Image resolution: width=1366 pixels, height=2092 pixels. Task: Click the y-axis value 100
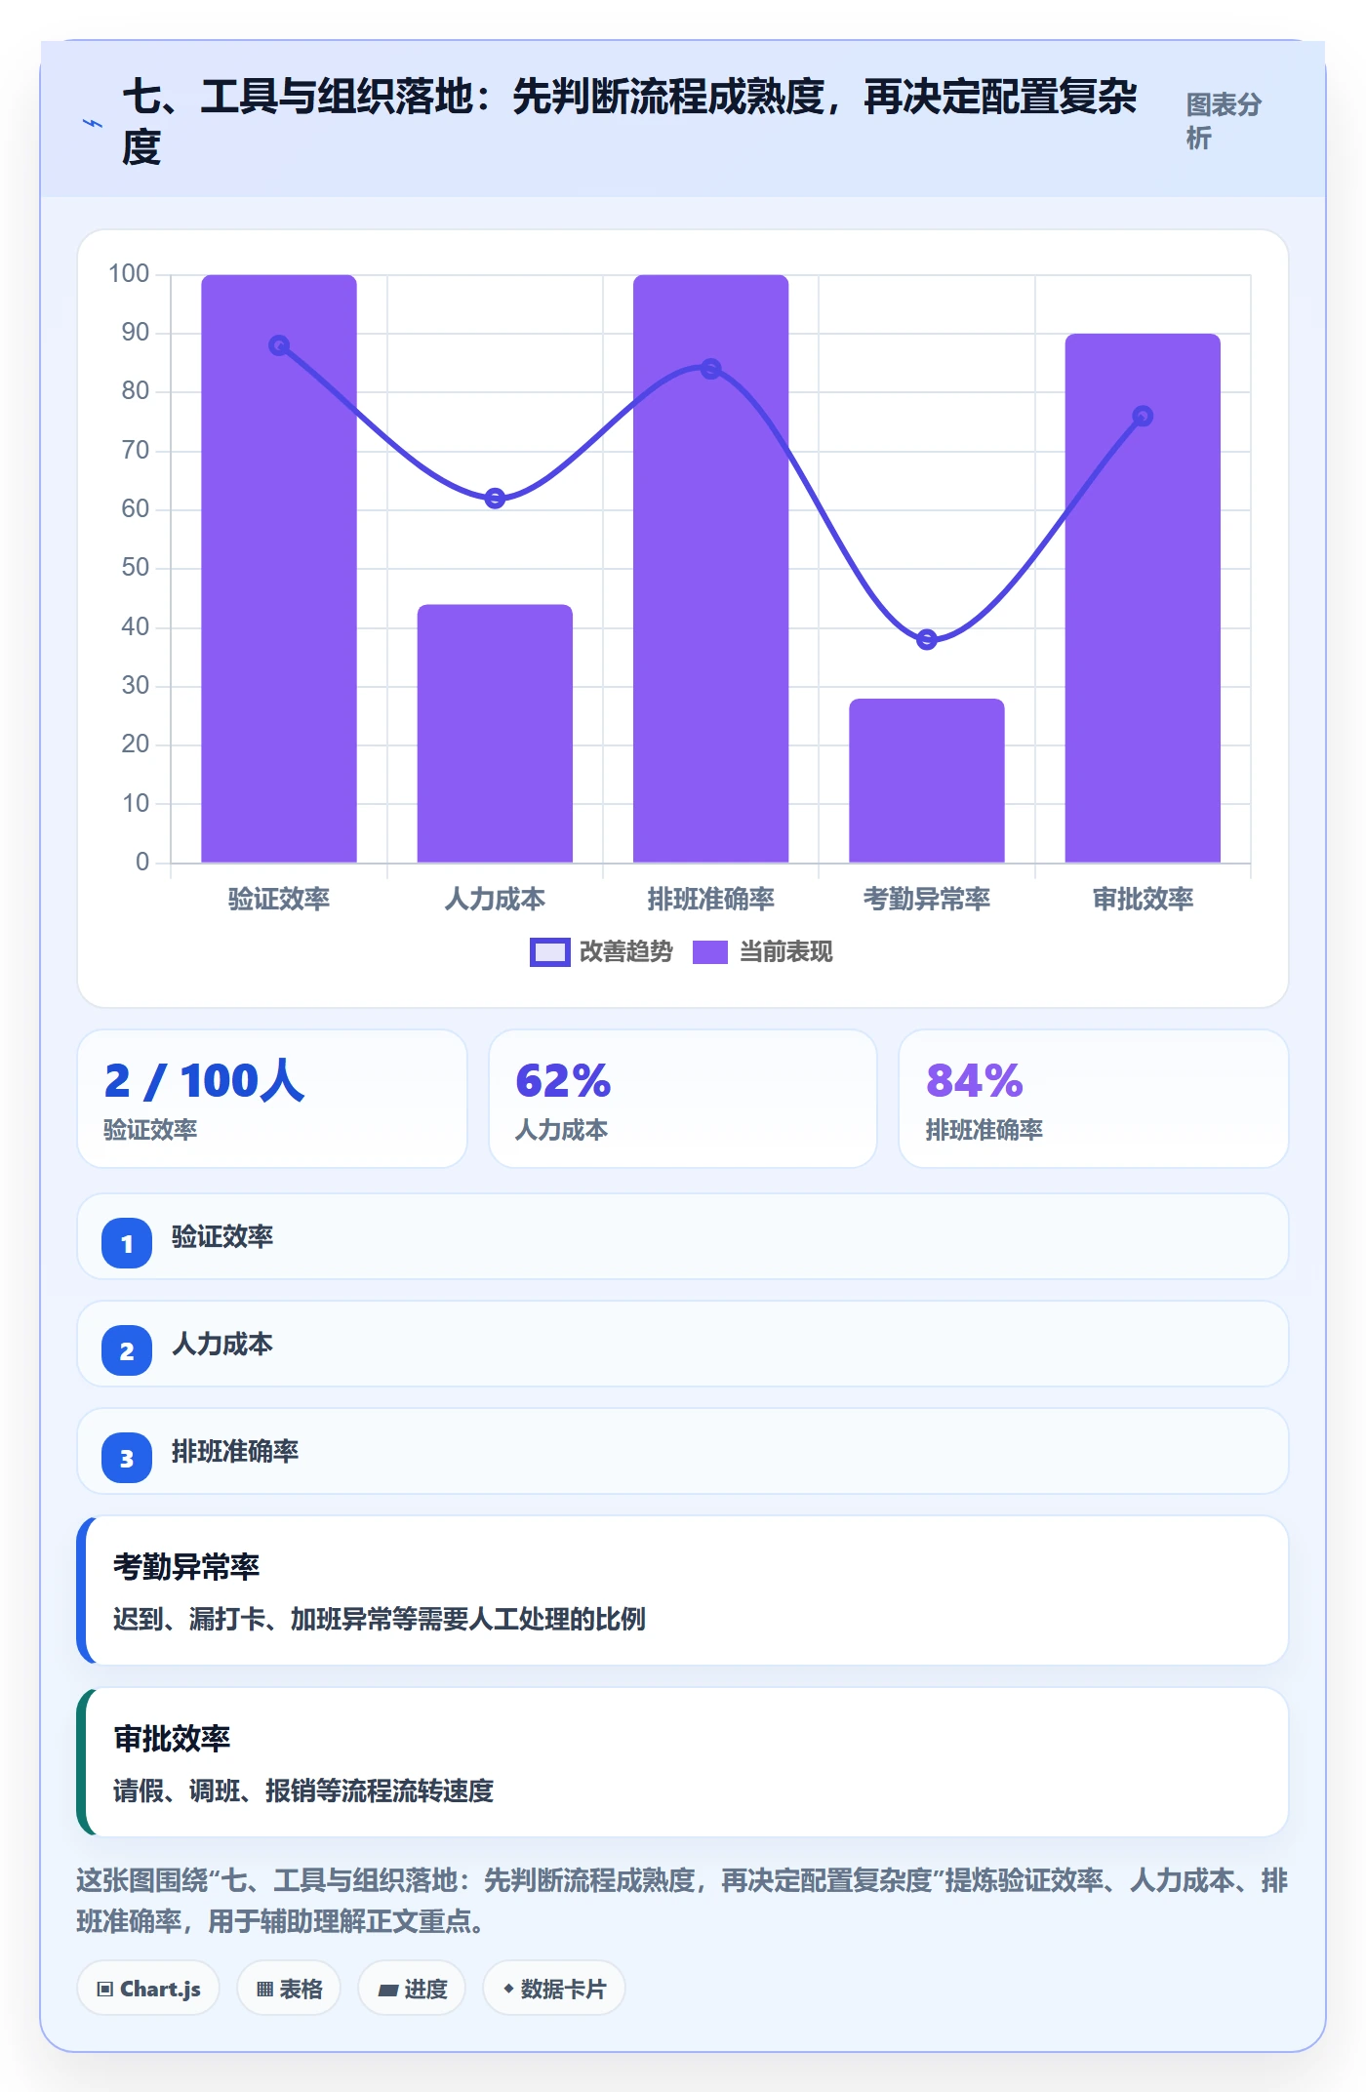tap(129, 274)
